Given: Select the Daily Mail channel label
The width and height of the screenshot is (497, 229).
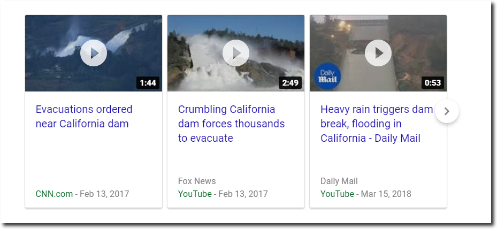Looking at the screenshot, I should [x=339, y=181].
